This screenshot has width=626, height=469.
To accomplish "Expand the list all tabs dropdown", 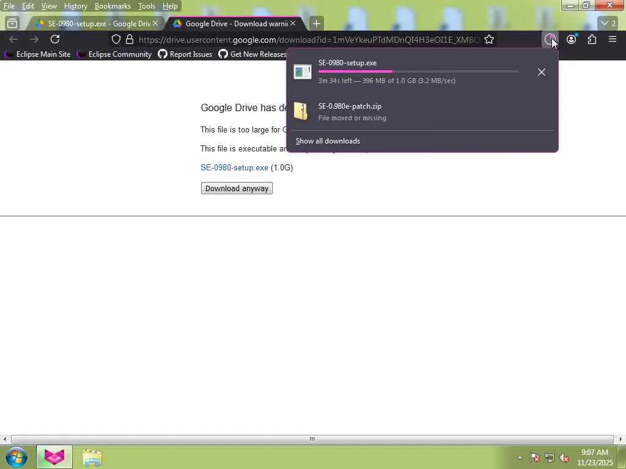I will pyautogui.click(x=608, y=24).
